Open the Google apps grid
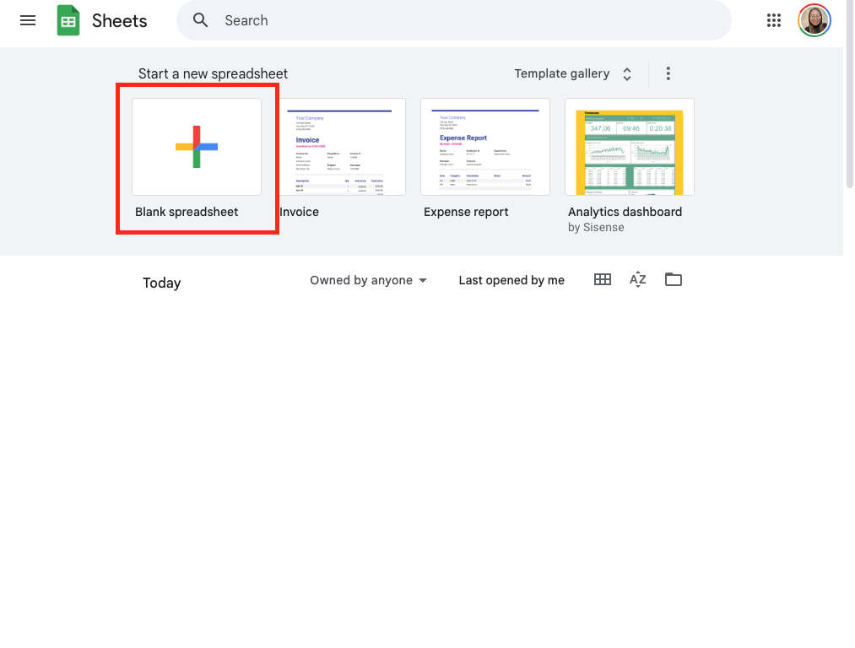This screenshot has width=855, height=648. coord(774,21)
